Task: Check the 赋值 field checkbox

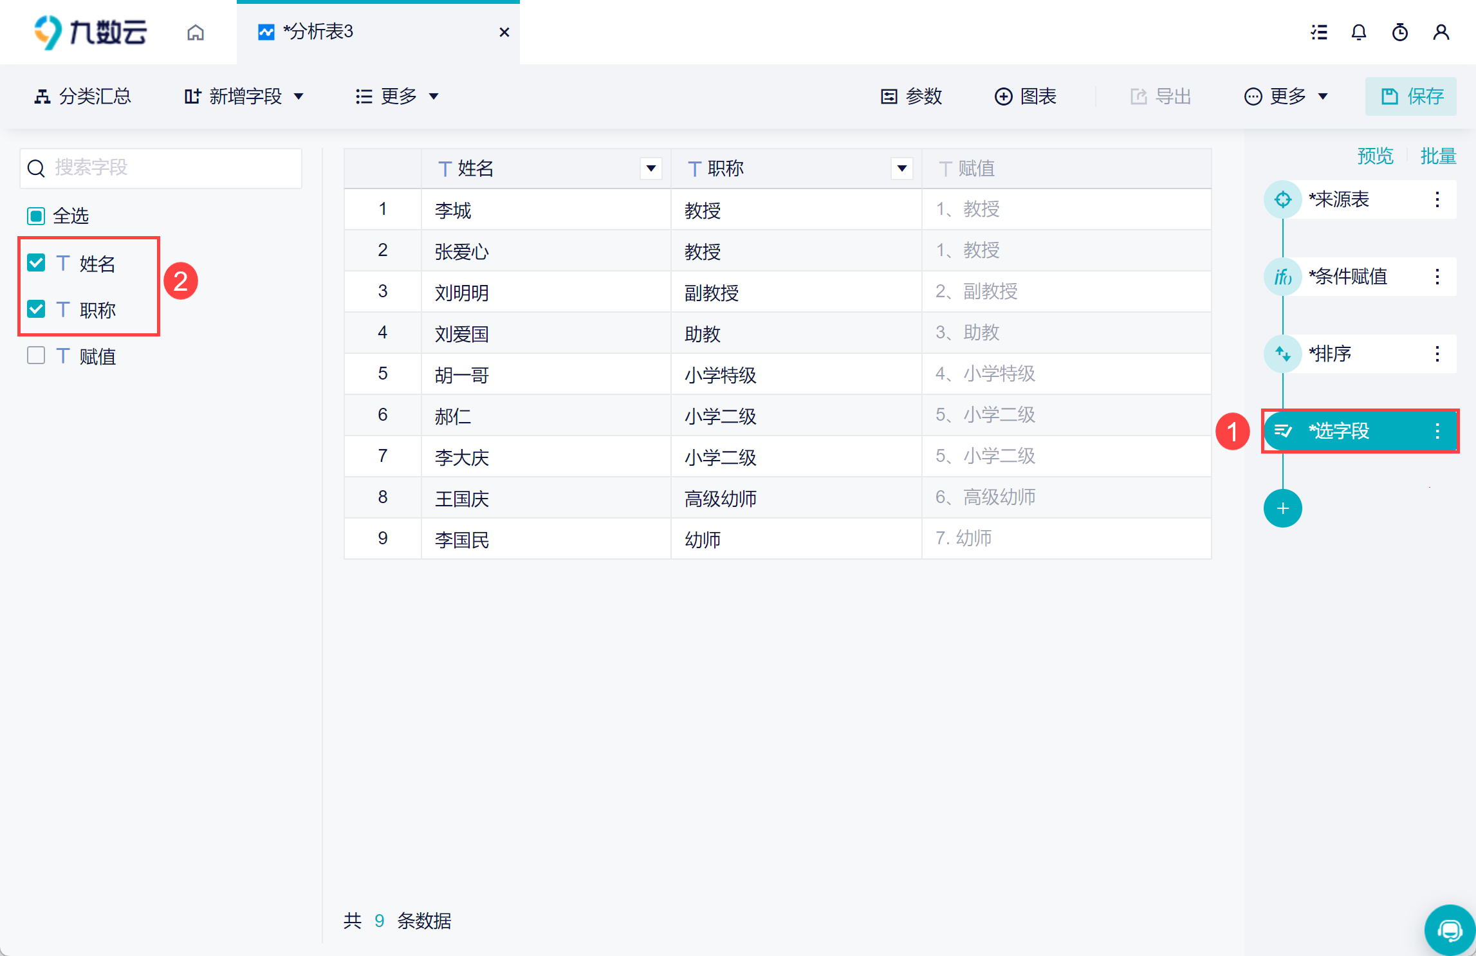Action: click(36, 355)
